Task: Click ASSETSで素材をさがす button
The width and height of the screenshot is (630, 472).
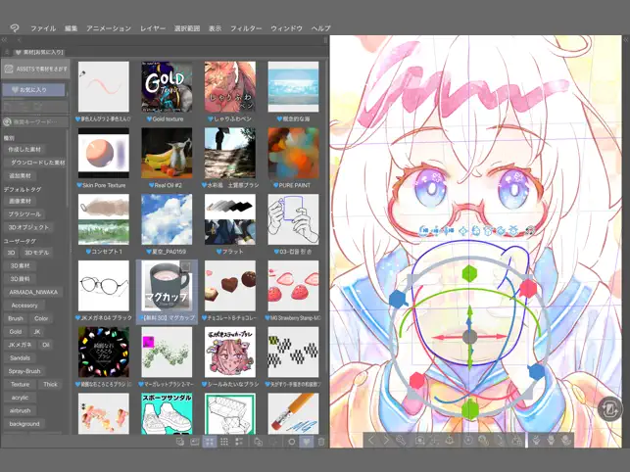Action: tap(35, 70)
